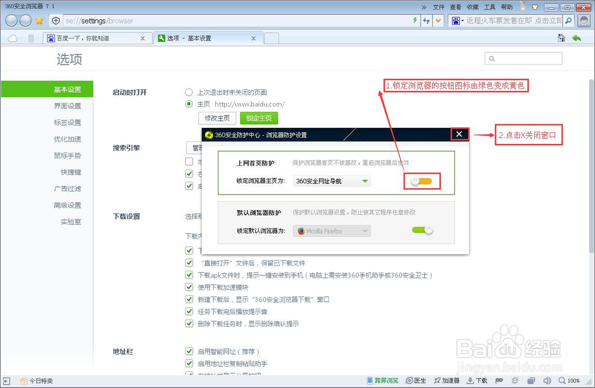This screenshot has width=595, height=388.
Task: Click the speaker mute icon in status bar
Action: pos(547,380)
